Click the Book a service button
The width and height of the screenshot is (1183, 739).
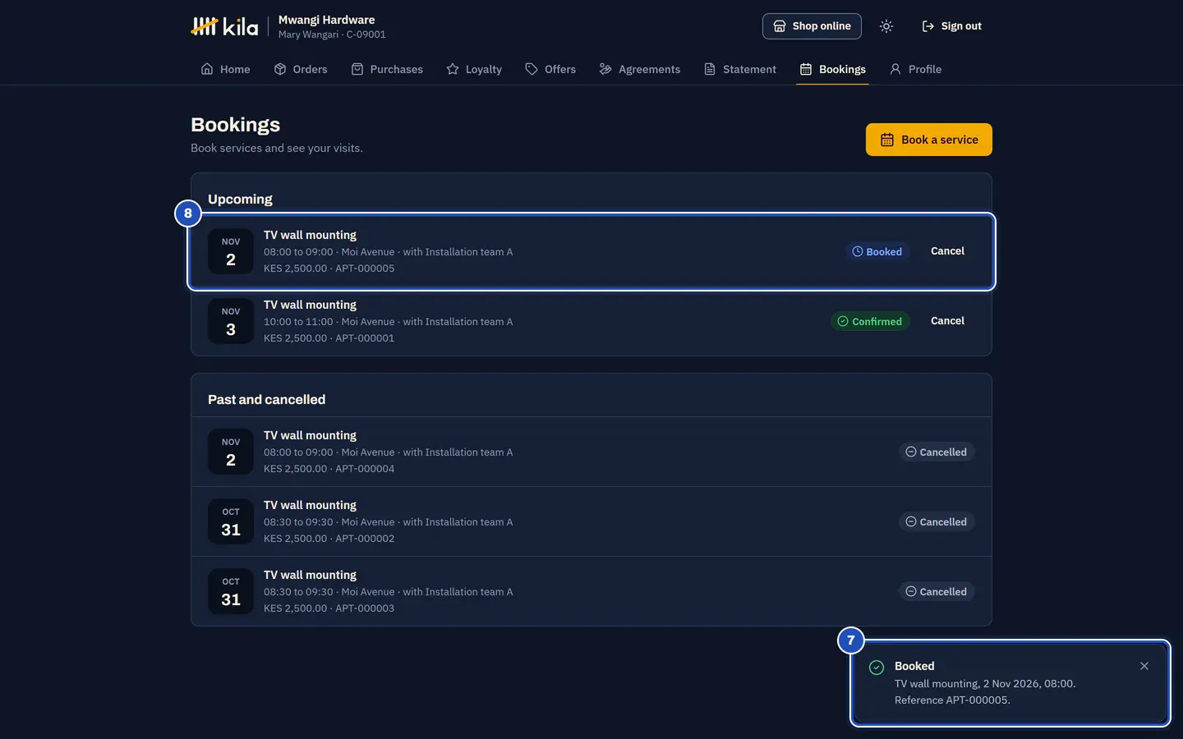point(929,140)
